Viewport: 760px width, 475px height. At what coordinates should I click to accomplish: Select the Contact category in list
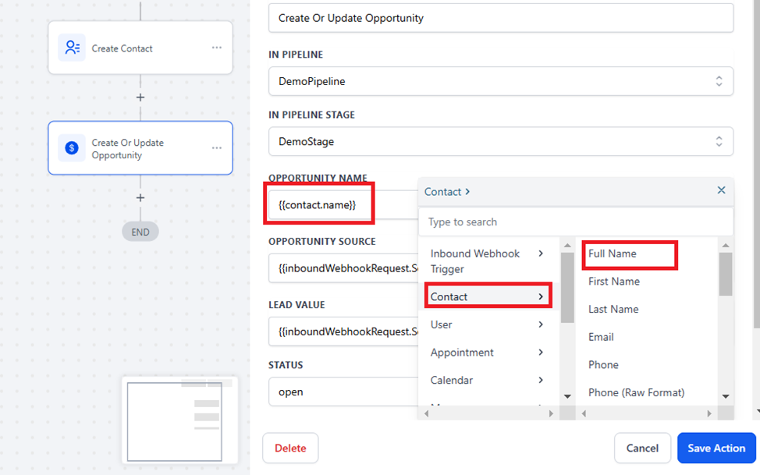pyautogui.click(x=487, y=296)
